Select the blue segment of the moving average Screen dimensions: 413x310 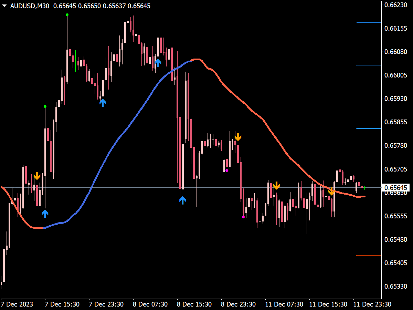point(117,141)
